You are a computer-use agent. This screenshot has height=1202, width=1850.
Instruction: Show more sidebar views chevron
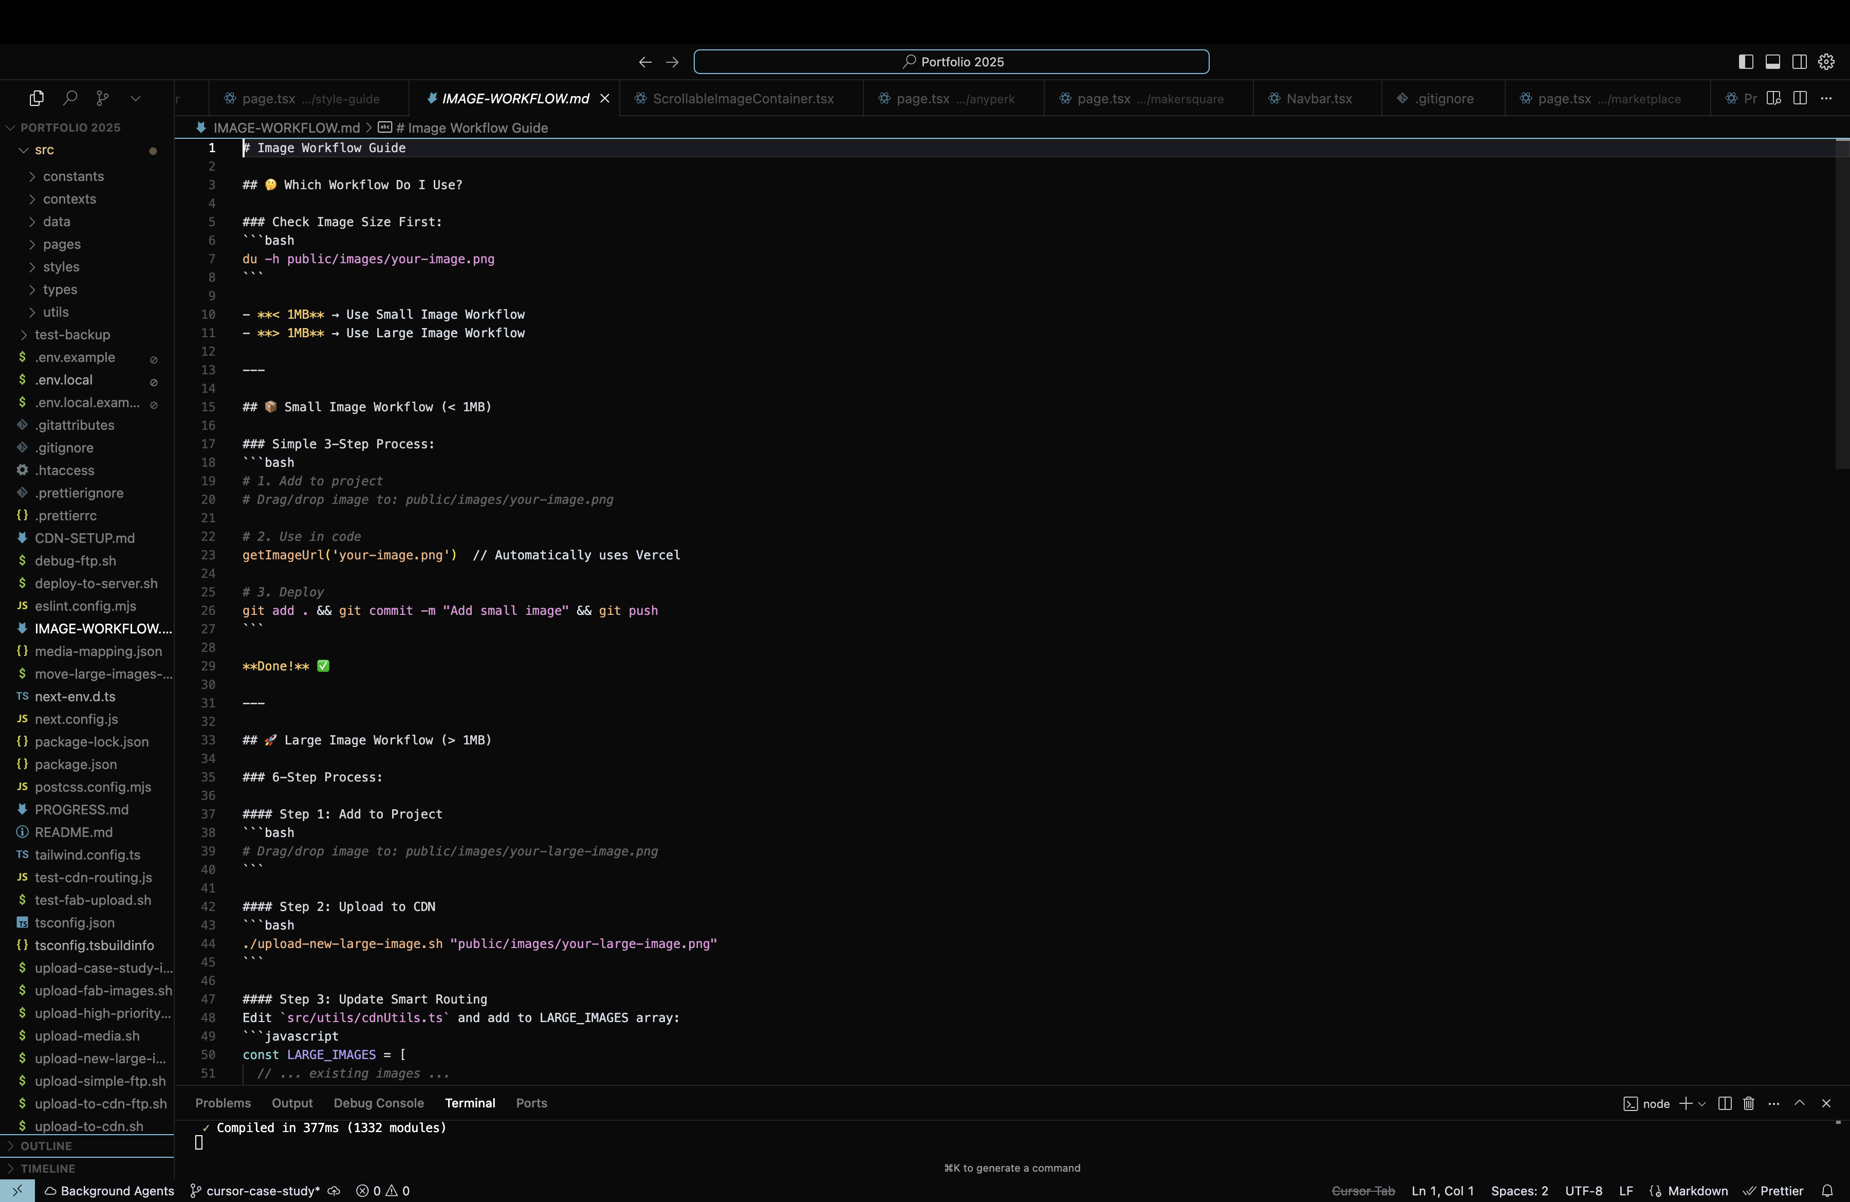tap(135, 98)
